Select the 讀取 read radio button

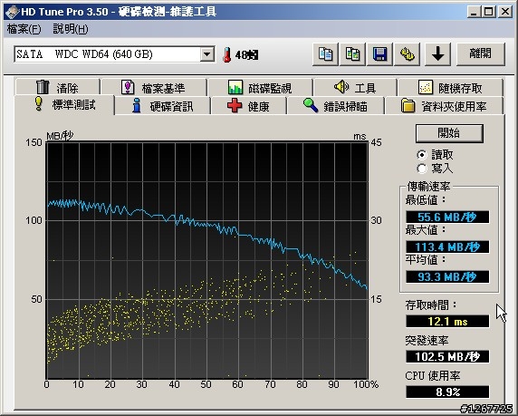421,154
